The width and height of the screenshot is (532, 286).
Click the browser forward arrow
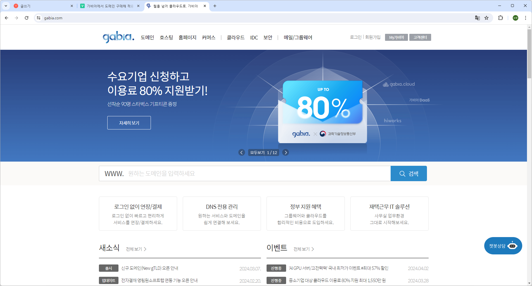coord(16,18)
